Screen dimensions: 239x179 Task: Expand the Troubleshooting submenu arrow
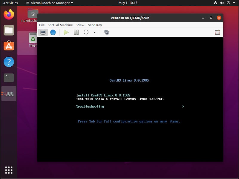(x=183, y=106)
